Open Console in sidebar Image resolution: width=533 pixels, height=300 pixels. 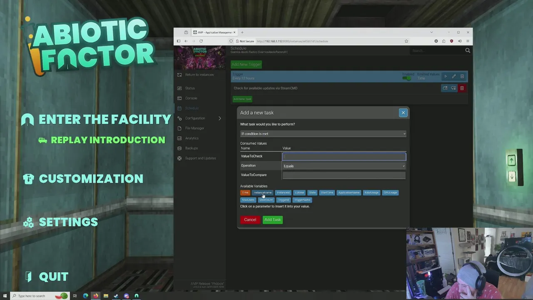tap(191, 98)
